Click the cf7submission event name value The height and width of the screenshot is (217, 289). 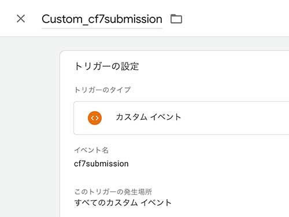coord(101,164)
